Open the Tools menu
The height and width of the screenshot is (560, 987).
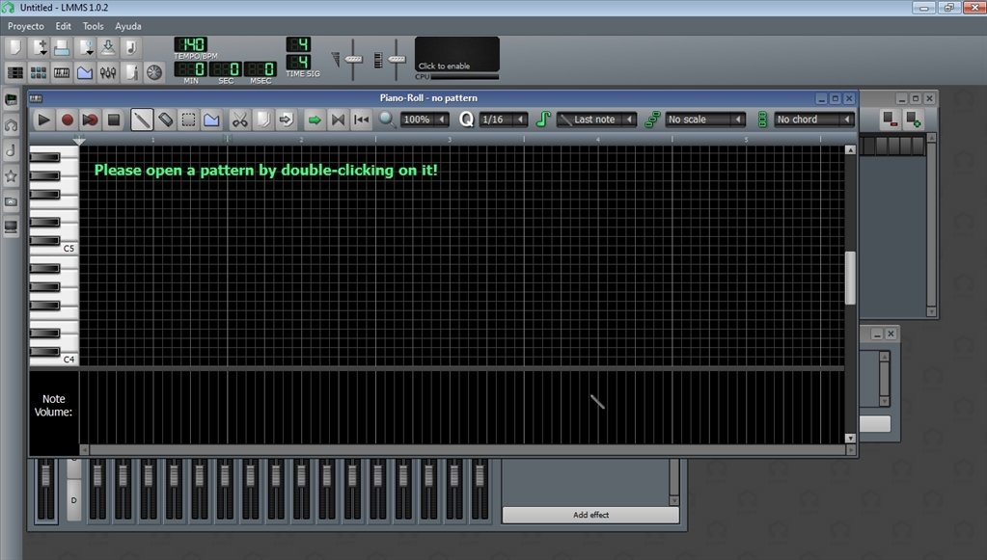94,26
